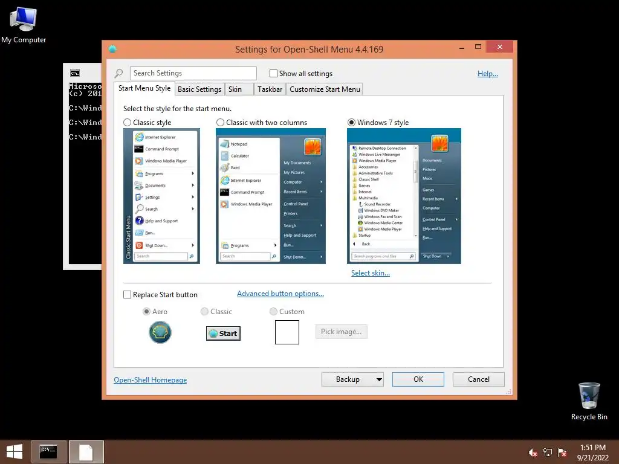Enable the Show all settings checkbox
Viewport: 619px width, 464px height.
click(x=273, y=73)
